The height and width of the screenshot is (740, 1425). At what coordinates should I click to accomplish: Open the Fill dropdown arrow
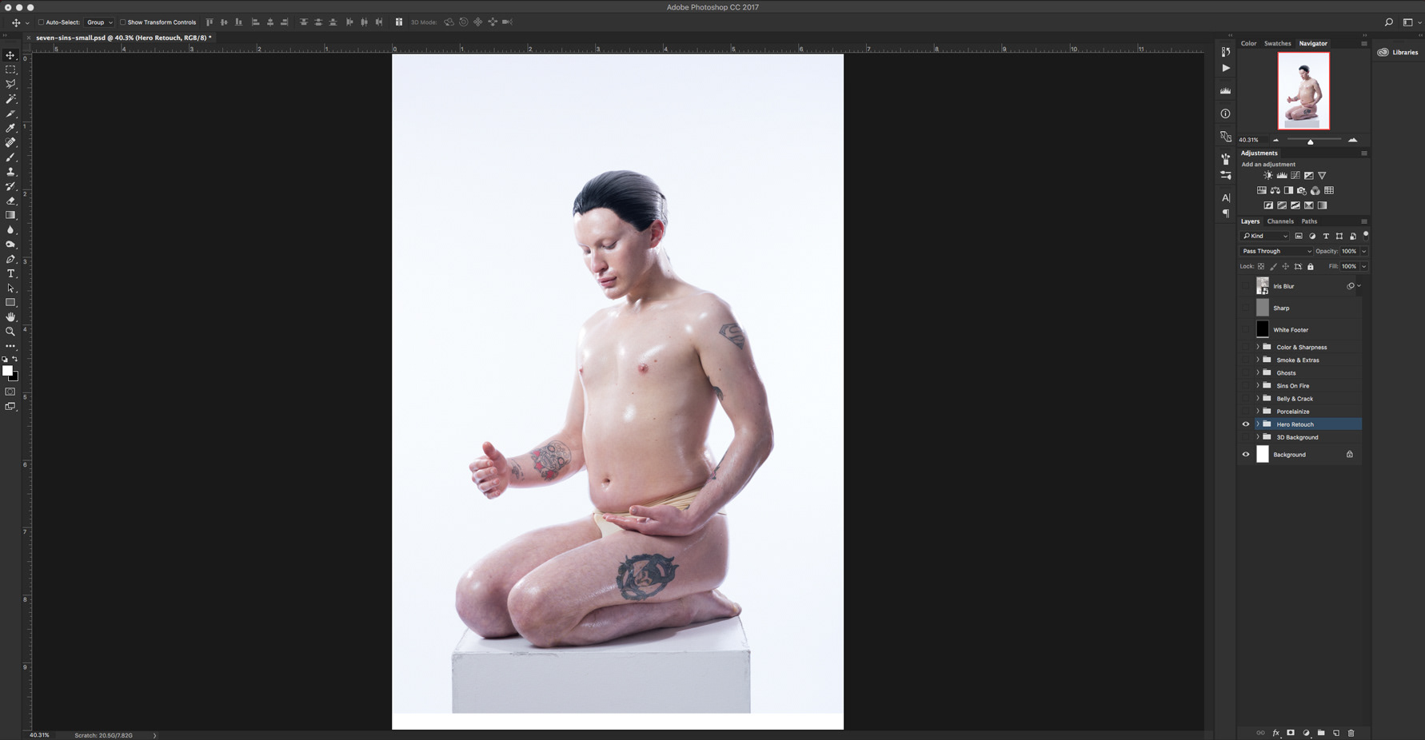coord(1364,266)
